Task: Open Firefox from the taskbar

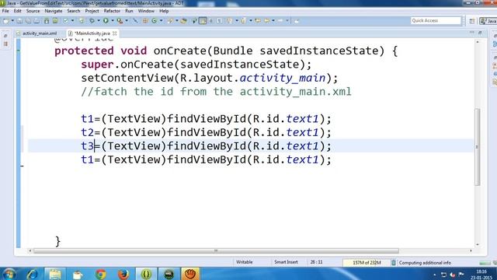Action: [x=123, y=274]
